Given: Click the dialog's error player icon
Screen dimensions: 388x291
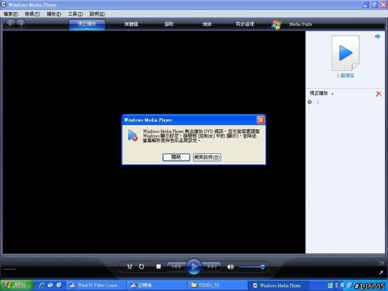Looking at the screenshot, I should tap(133, 136).
